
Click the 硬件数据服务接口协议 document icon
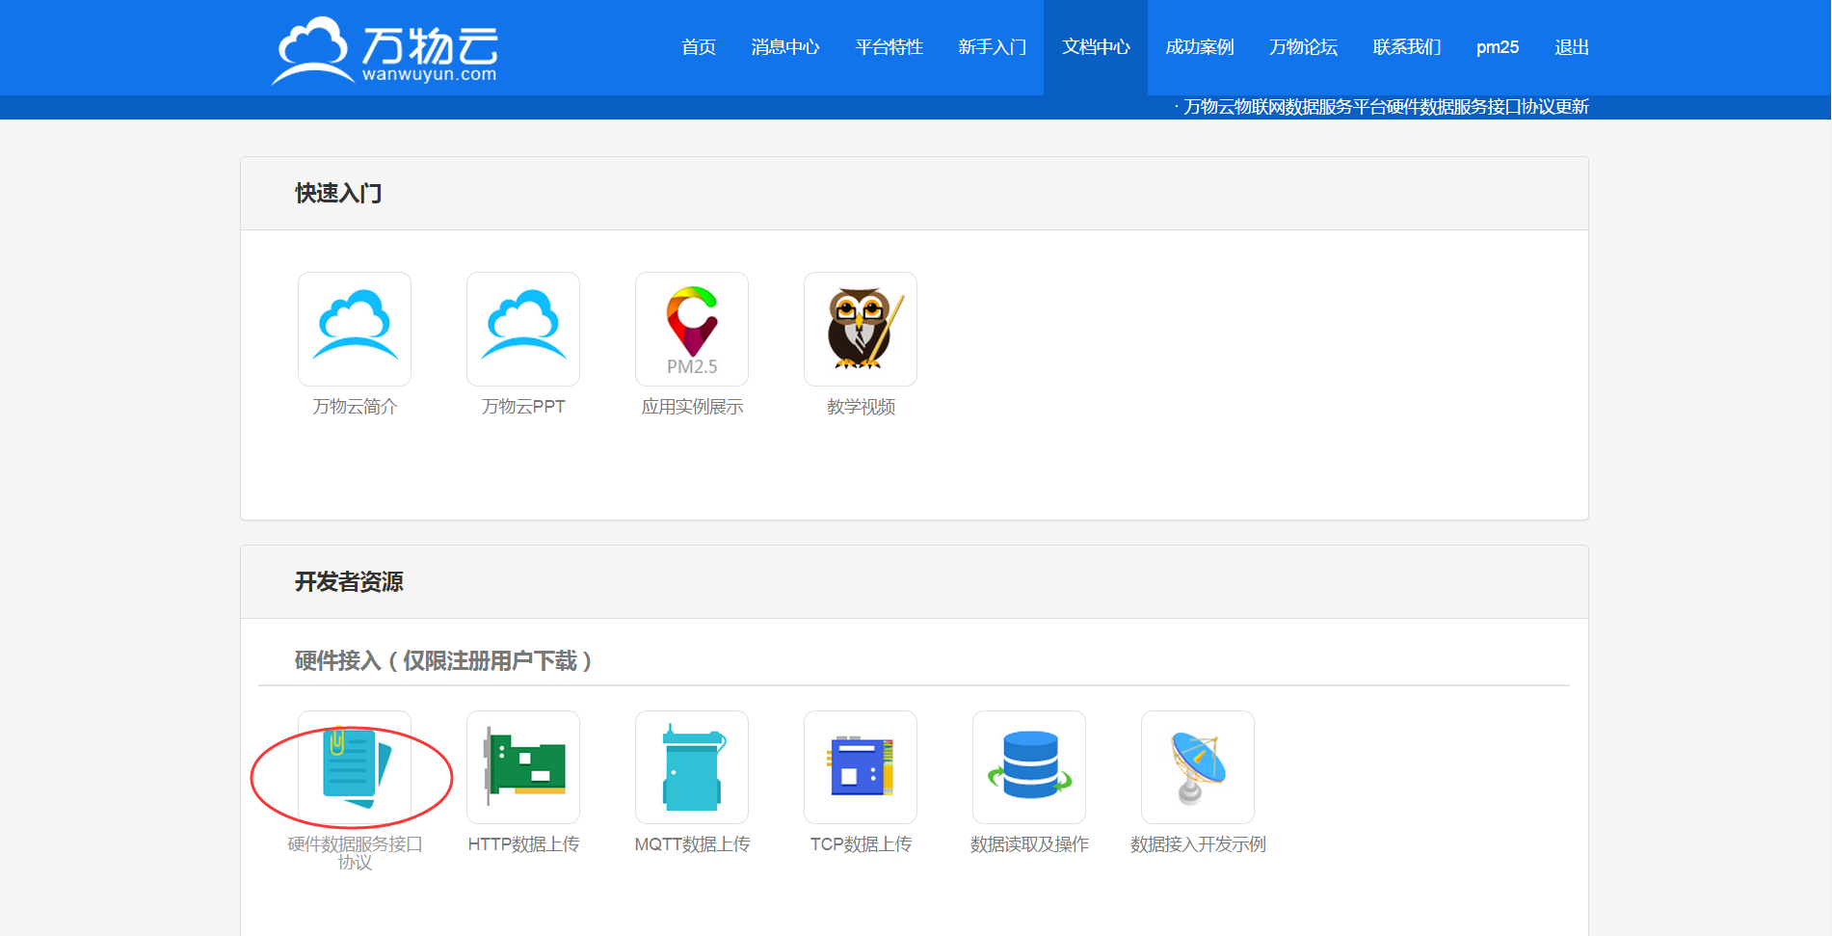pyautogui.click(x=355, y=767)
